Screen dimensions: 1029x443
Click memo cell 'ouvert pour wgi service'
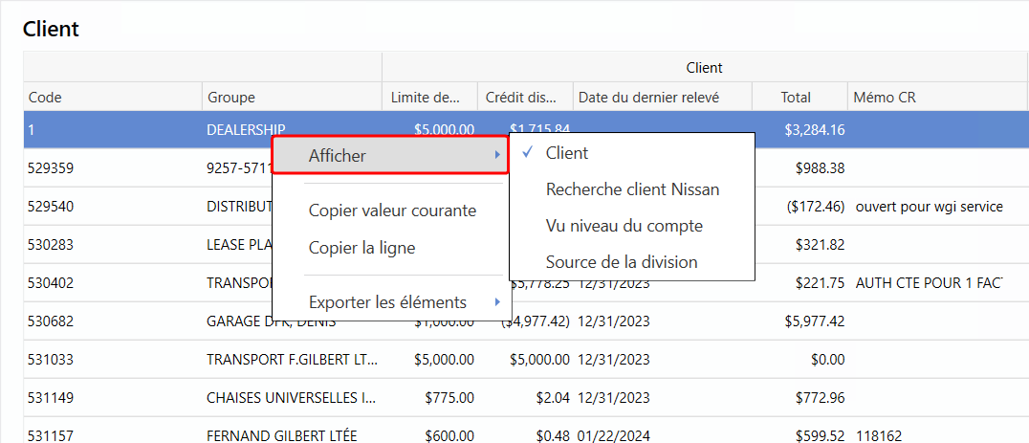(929, 207)
